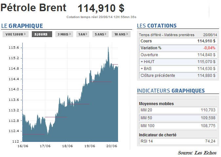Click the + HAUT value 115,070 $

tap(206, 62)
